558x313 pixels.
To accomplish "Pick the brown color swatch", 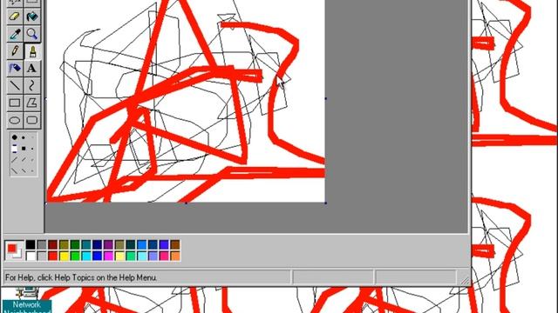I will coord(175,244).
